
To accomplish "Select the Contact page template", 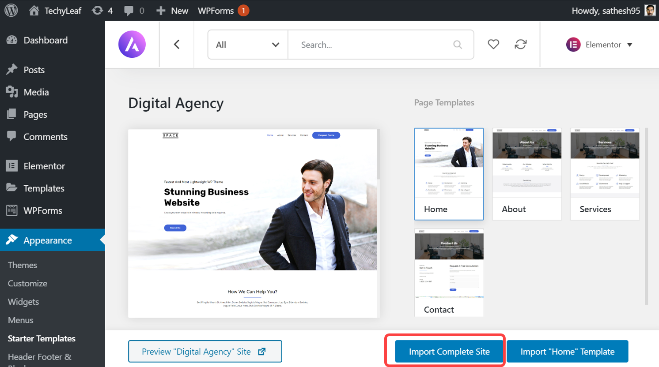I will 449,272.
